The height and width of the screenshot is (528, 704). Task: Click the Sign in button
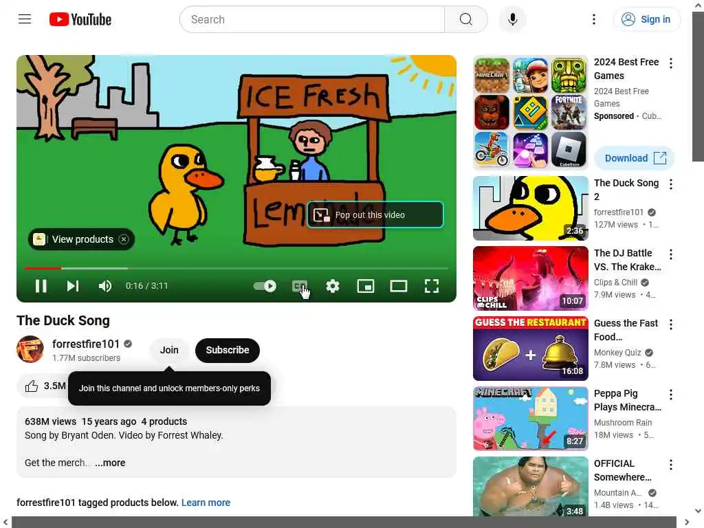(646, 19)
